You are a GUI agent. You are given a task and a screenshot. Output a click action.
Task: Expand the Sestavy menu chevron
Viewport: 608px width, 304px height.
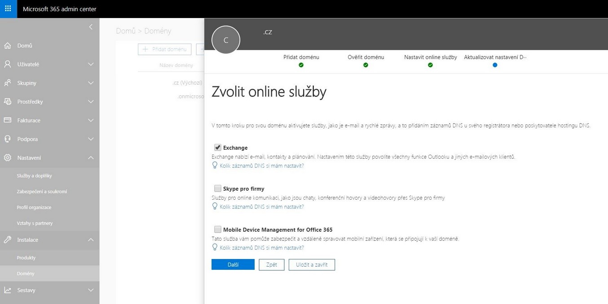point(91,290)
